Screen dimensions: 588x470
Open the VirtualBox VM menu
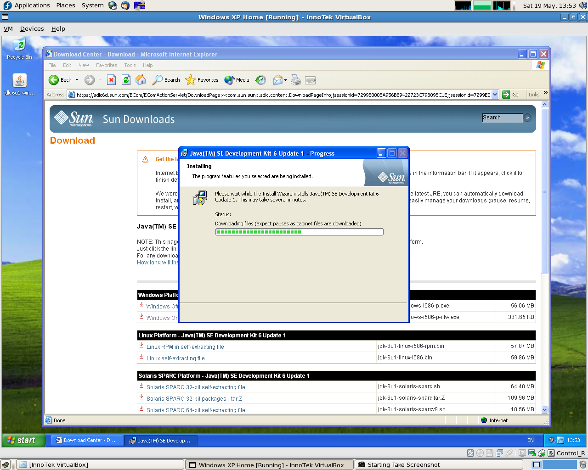point(8,28)
